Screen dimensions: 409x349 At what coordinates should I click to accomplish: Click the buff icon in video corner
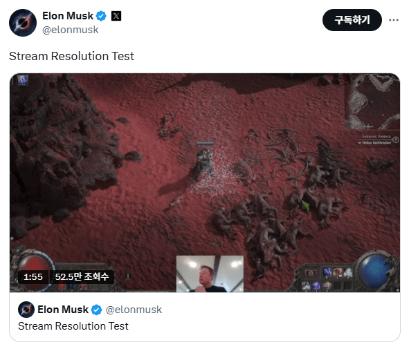coord(23,79)
